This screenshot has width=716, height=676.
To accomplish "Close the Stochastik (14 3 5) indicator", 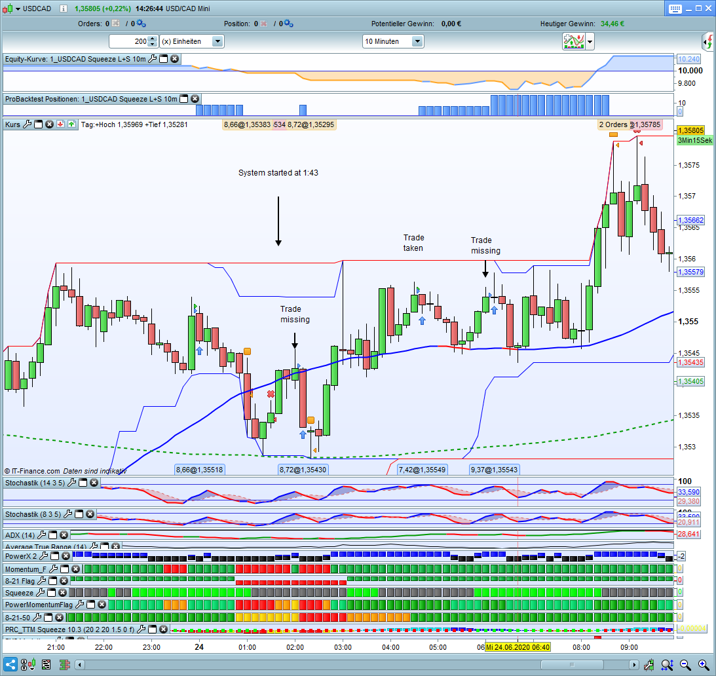I will point(94,483).
